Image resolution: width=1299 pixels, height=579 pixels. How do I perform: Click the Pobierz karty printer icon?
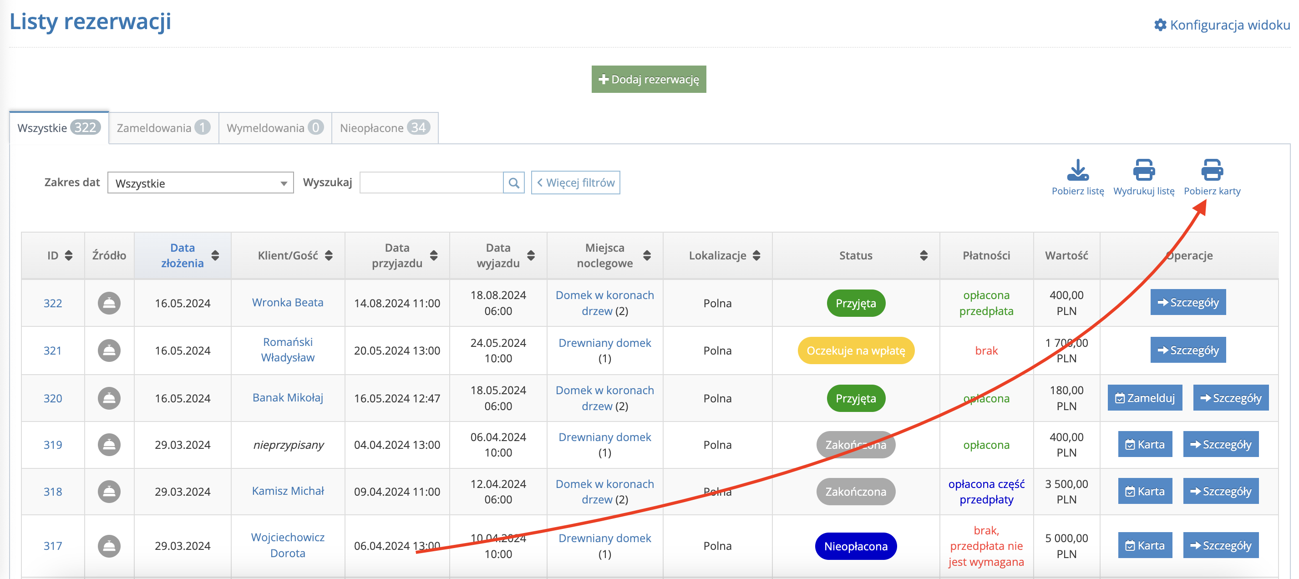click(1212, 170)
